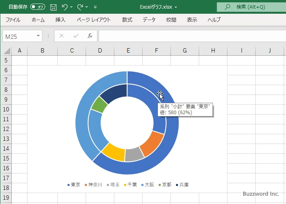Click the 千葉 legend entry
The image size is (286, 204).
130,185
